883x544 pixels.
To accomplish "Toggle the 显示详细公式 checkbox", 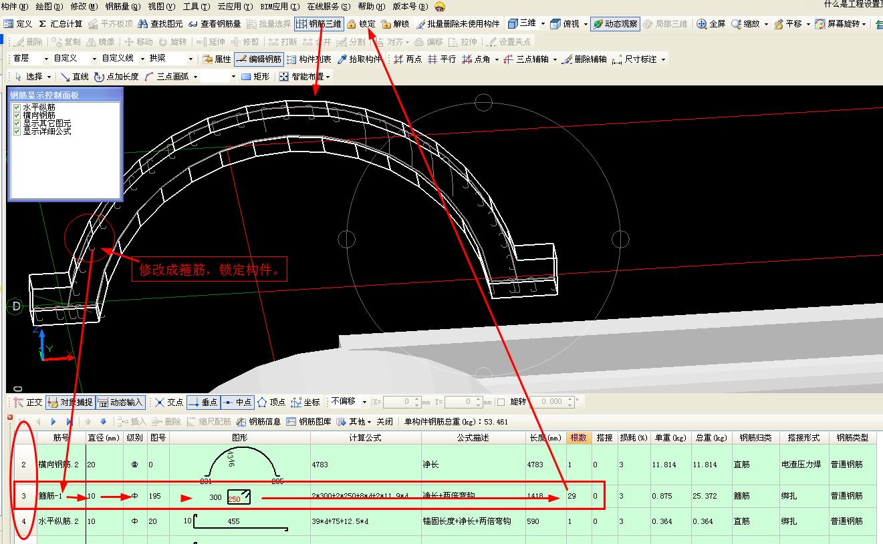I will pyautogui.click(x=17, y=131).
